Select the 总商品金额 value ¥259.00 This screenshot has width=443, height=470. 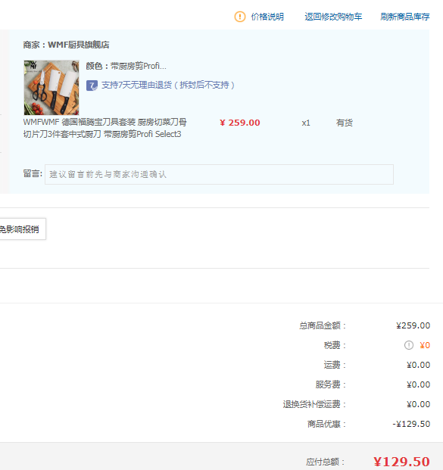coord(413,325)
